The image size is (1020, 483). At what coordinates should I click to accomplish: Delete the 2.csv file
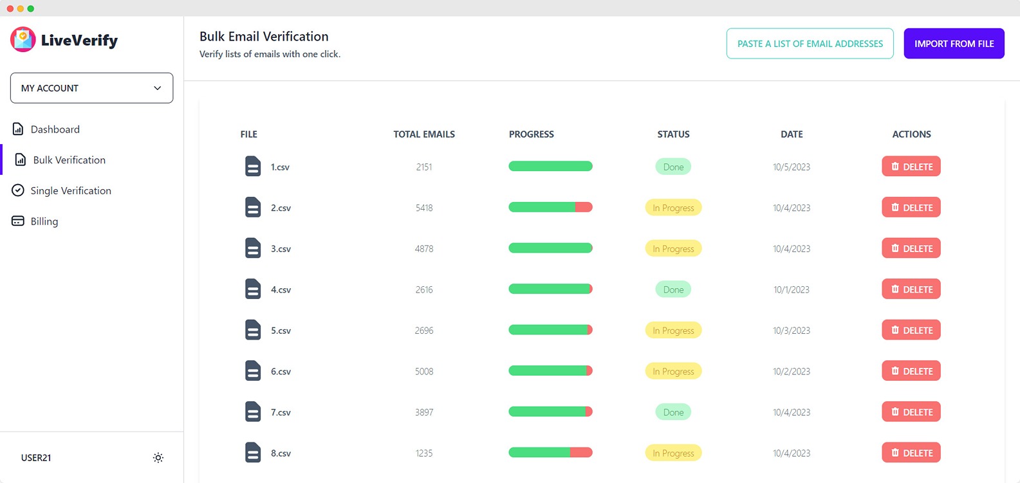(x=911, y=208)
